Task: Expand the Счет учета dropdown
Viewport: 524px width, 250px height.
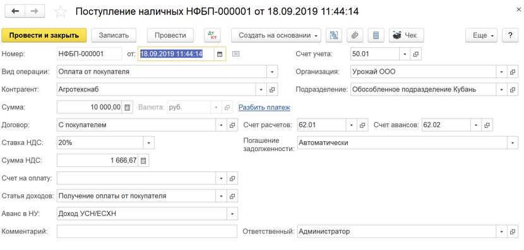Action: click(x=405, y=54)
